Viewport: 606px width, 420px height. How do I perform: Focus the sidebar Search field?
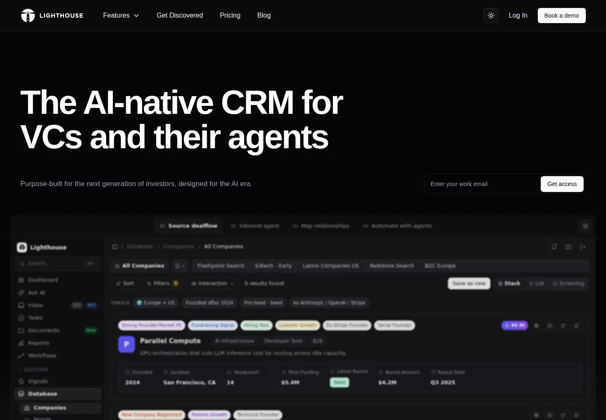tap(58, 263)
